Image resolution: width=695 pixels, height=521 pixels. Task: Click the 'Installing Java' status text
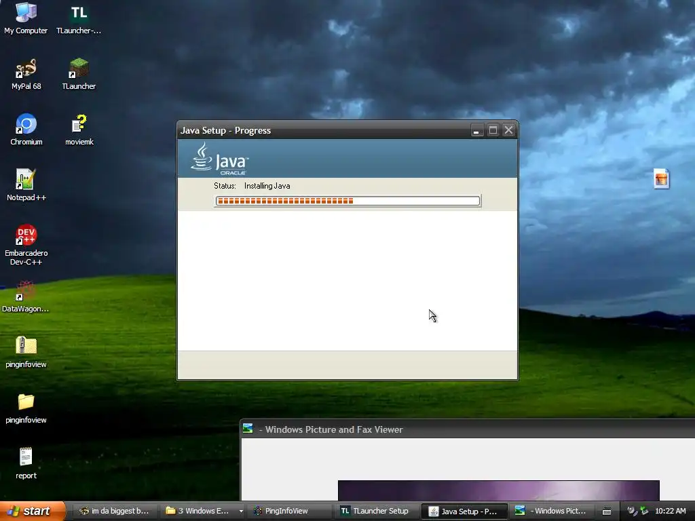point(267,186)
